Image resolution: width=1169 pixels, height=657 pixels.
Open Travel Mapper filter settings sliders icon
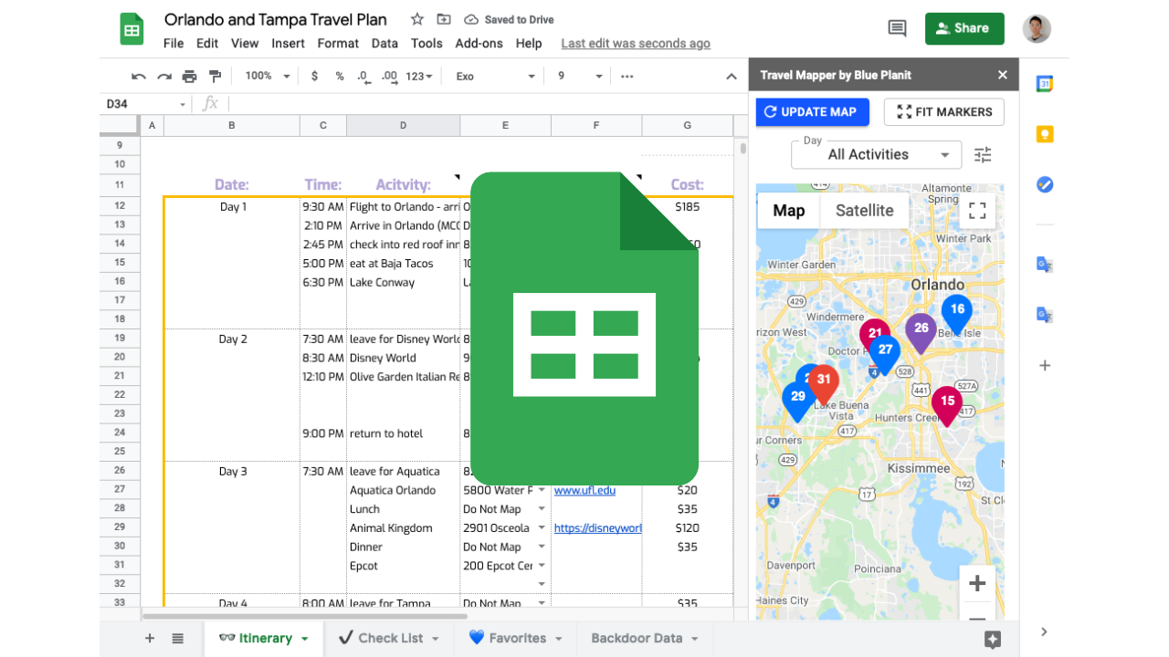(983, 155)
